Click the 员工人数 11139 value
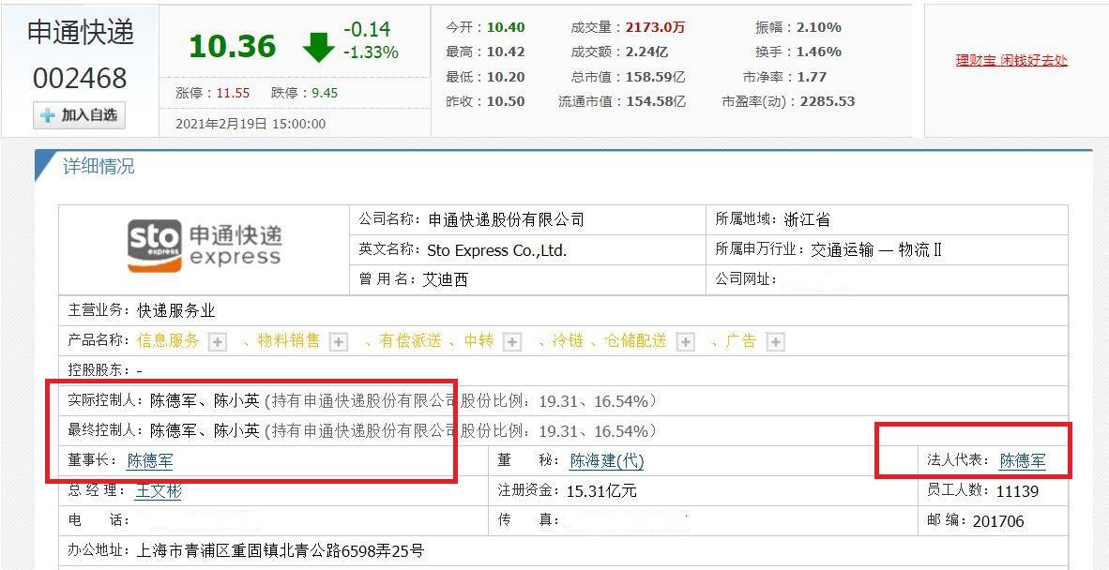1109x570 pixels. (1017, 491)
